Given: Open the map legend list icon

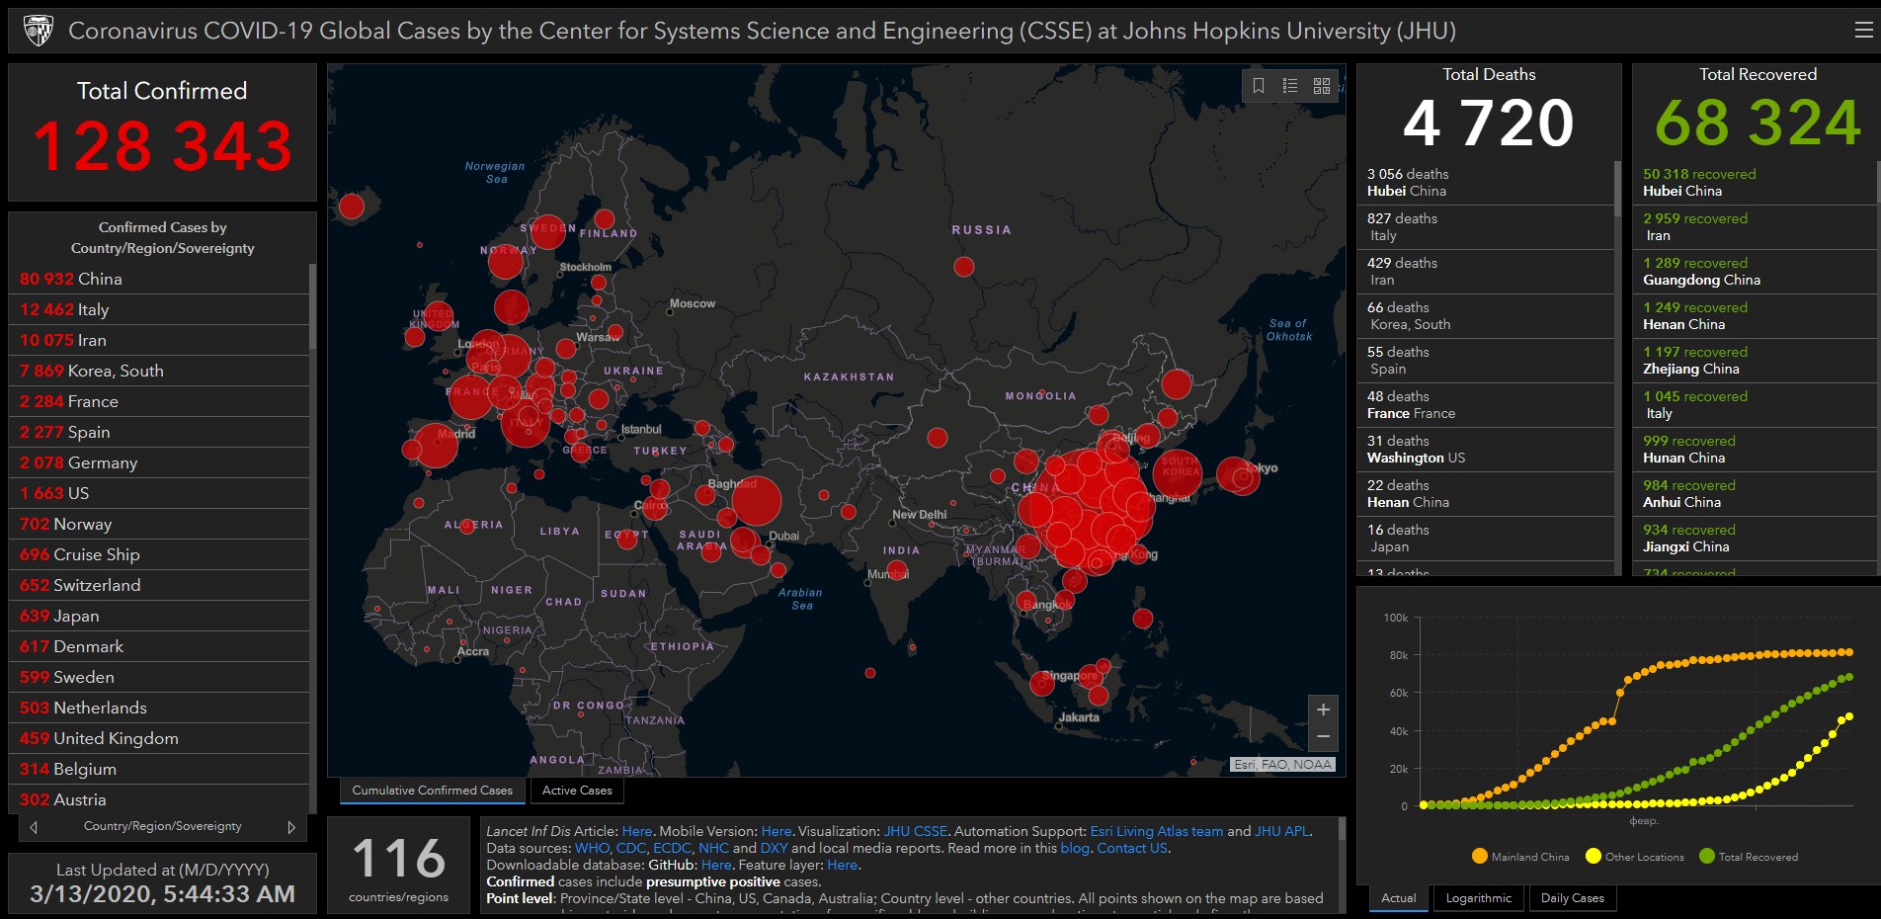Looking at the screenshot, I should (x=1289, y=86).
